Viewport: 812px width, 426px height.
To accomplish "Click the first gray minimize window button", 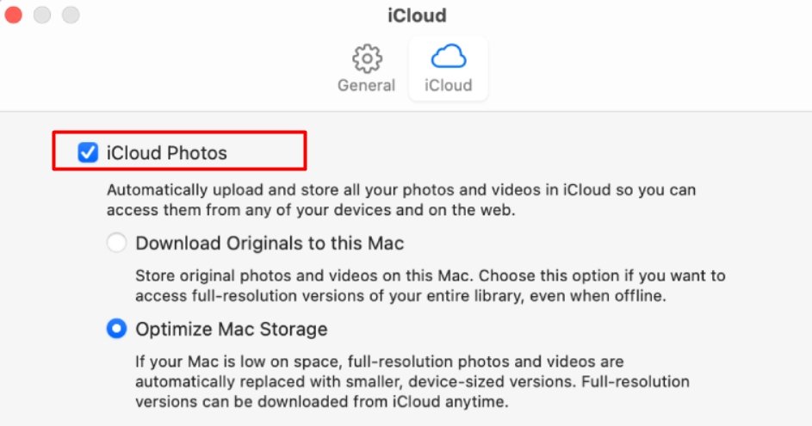I will click(x=42, y=15).
